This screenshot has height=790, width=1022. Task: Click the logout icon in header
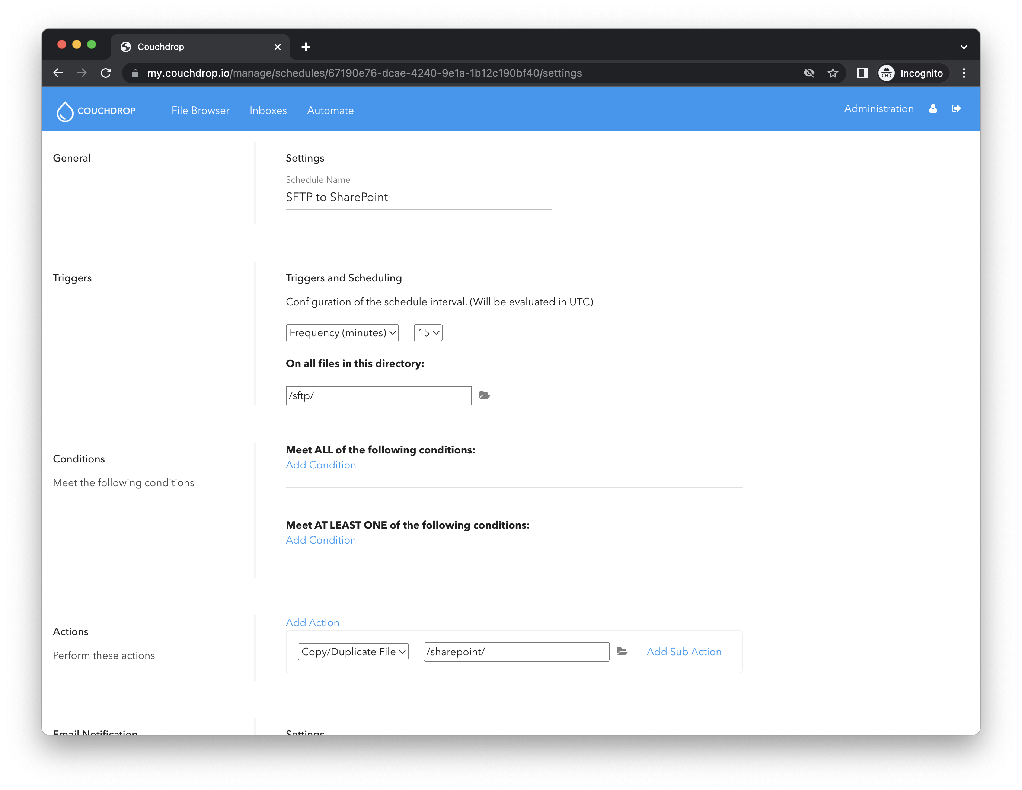click(956, 109)
